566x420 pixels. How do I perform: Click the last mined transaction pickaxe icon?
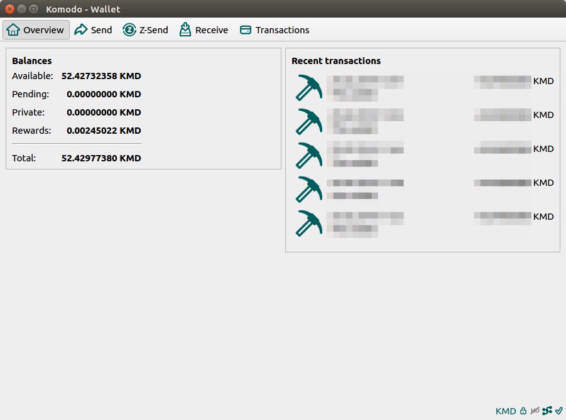[309, 223]
